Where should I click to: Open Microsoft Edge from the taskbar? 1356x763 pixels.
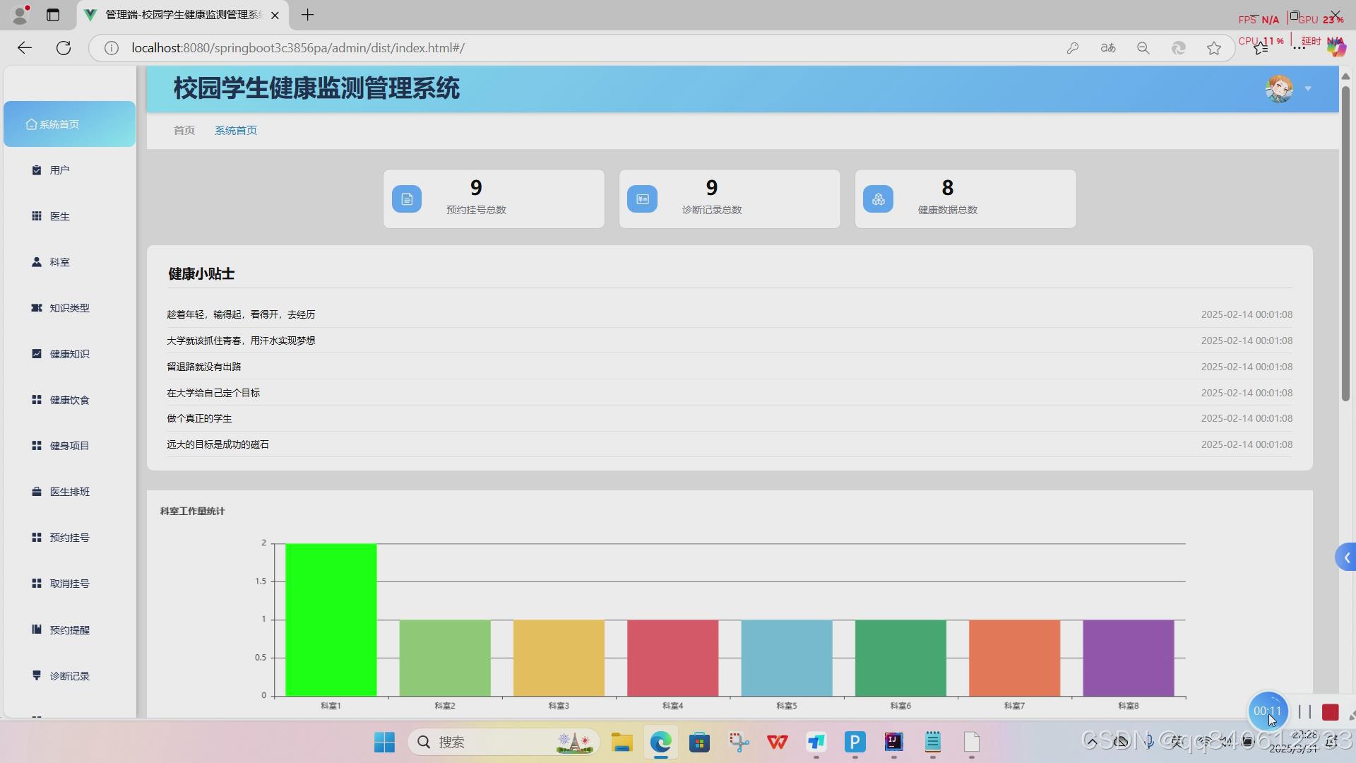click(660, 743)
